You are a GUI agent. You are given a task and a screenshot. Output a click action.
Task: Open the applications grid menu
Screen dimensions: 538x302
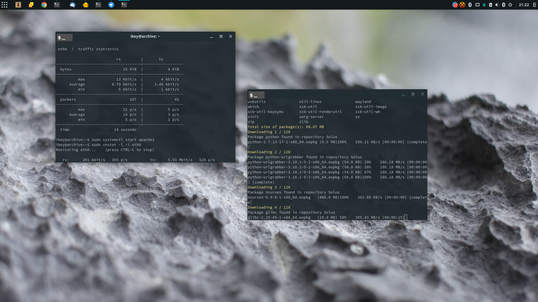click(x=4, y=5)
